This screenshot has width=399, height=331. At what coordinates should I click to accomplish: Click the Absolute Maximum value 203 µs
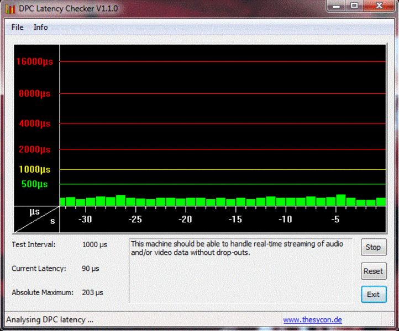[92, 292]
